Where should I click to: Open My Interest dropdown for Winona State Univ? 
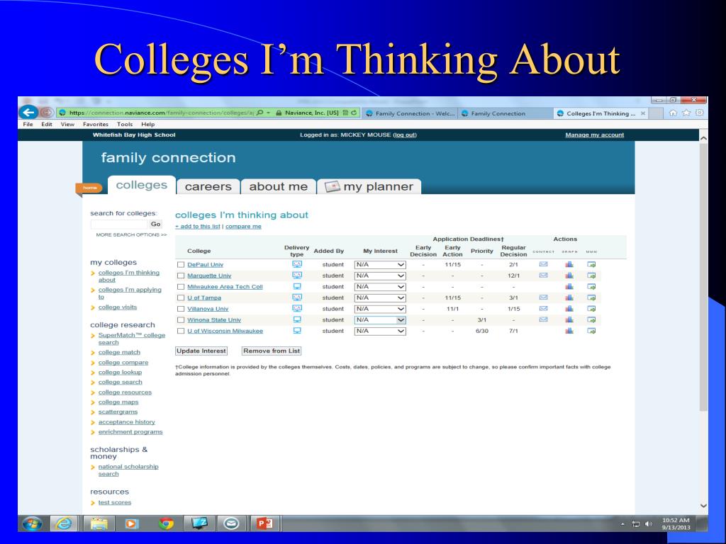coord(380,320)
